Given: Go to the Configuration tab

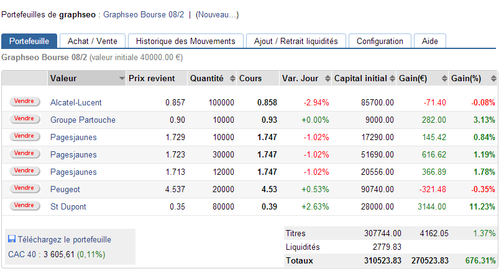Looking at the screenshot, I should [380, 41].
